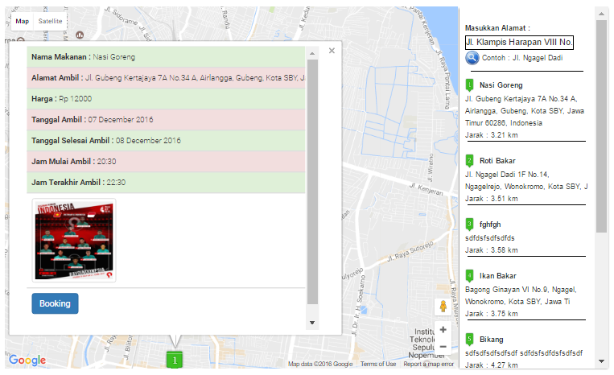
Task: Select green marker 4 beside Ikan Bakar
Action: [469, 275]
